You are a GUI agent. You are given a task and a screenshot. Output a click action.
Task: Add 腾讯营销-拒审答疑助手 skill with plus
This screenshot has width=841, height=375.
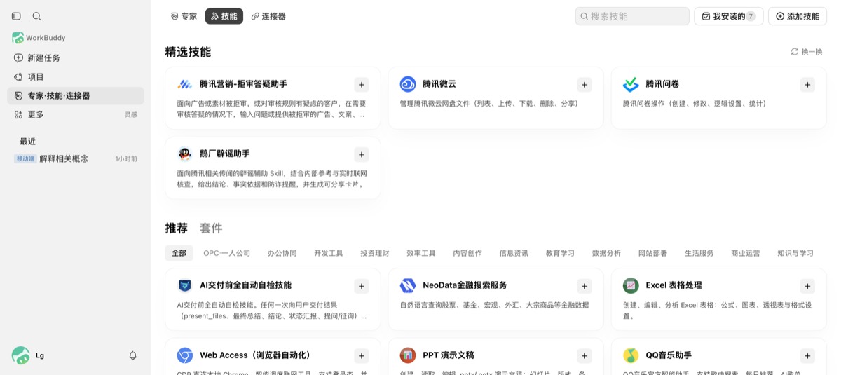[x=362, y=85]
